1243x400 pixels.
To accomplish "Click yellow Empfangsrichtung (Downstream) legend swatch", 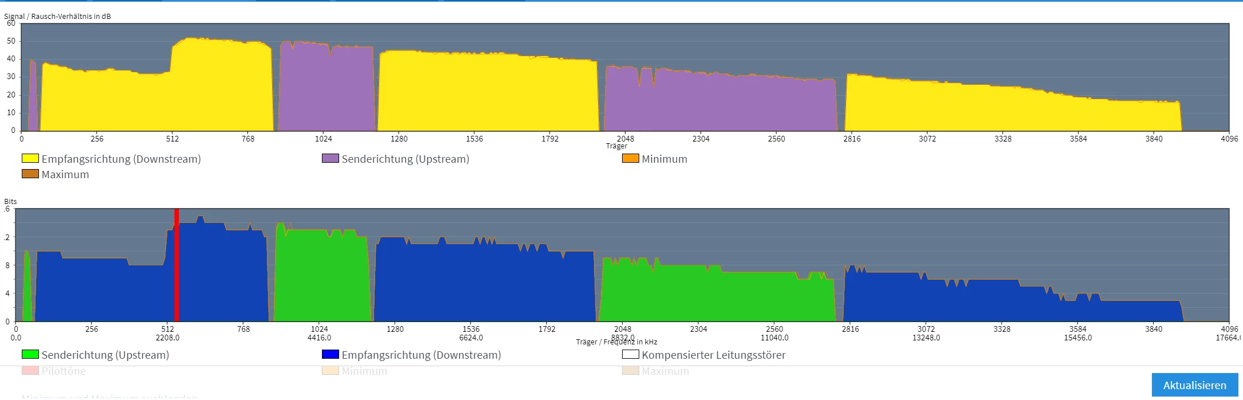I will (30, 159).
